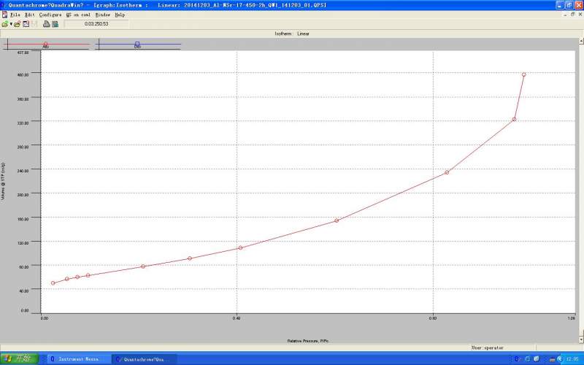This screenshot has height=365, width=584.
Task: Click the elapsed time field 0.03.250.53
Action: coord(96,24)
